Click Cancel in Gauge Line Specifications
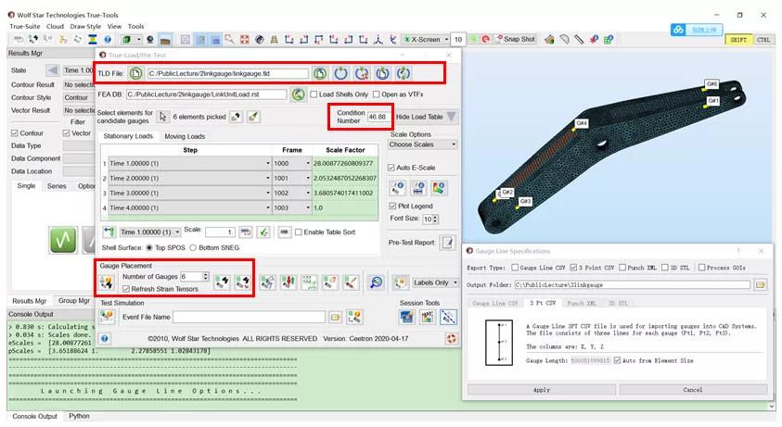Screen dimensions: 782x427 coord(693,390)
